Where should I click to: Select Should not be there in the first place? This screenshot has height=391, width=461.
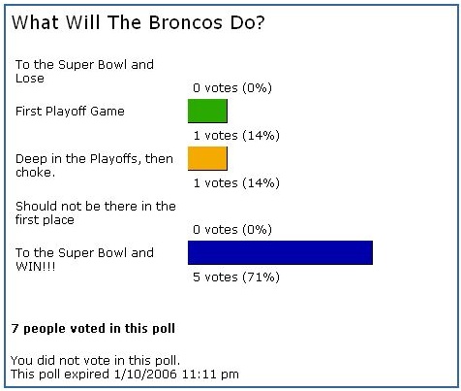click(96, 212)
